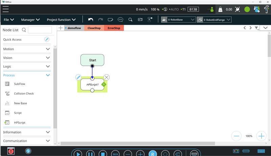Image resolution: width=271 pixels, height=156 pixels.
Task: Open the File menu
Action: [9, 20]
